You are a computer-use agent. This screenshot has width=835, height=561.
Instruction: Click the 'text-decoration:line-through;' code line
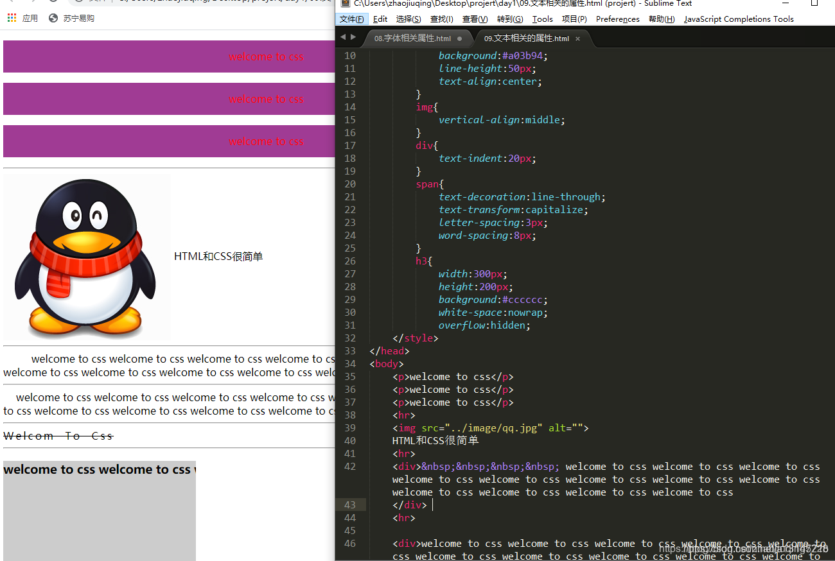coord(522,197)
